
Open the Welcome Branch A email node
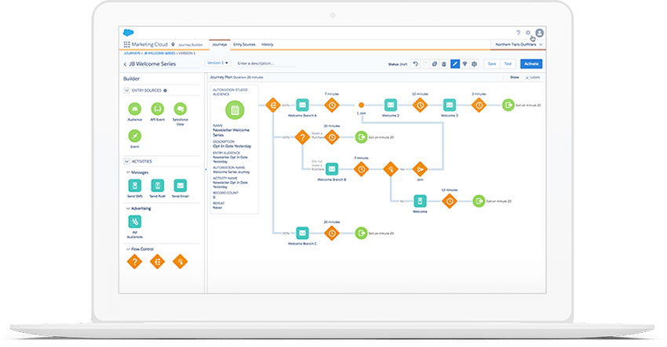(302, 105)
